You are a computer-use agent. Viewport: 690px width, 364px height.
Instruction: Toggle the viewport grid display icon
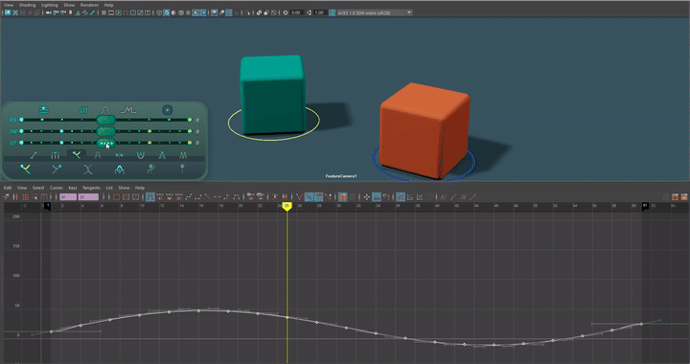103,12
